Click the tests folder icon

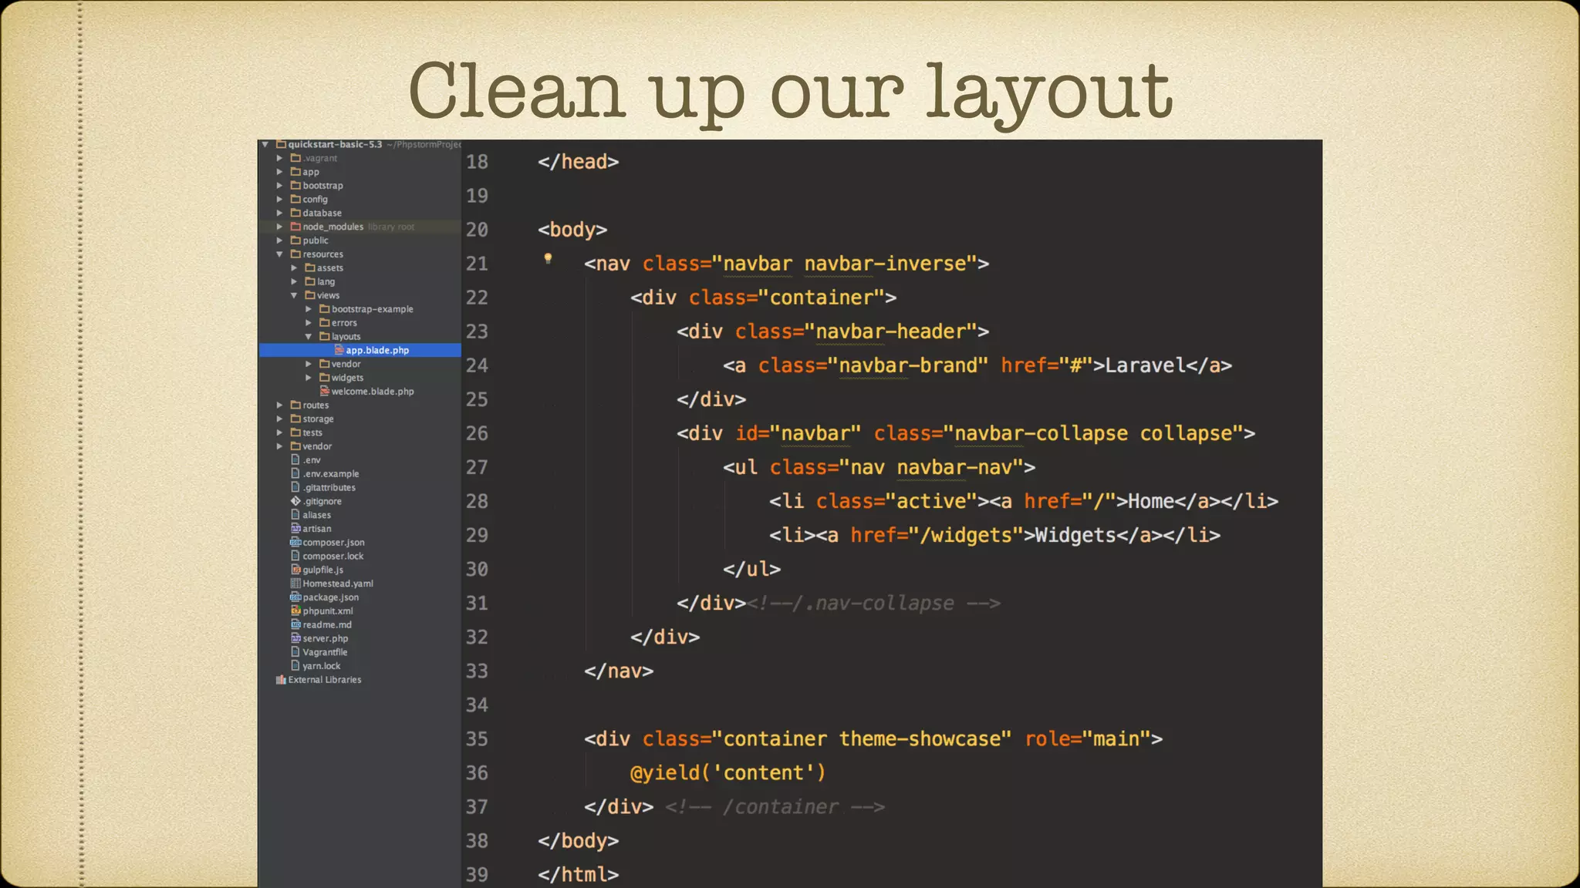[295, 432]
